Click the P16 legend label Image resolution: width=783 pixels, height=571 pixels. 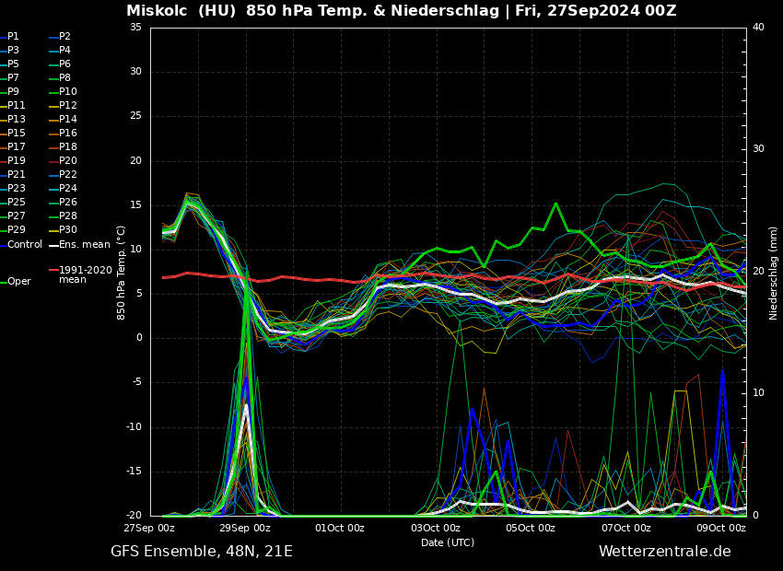coord(67,134)
